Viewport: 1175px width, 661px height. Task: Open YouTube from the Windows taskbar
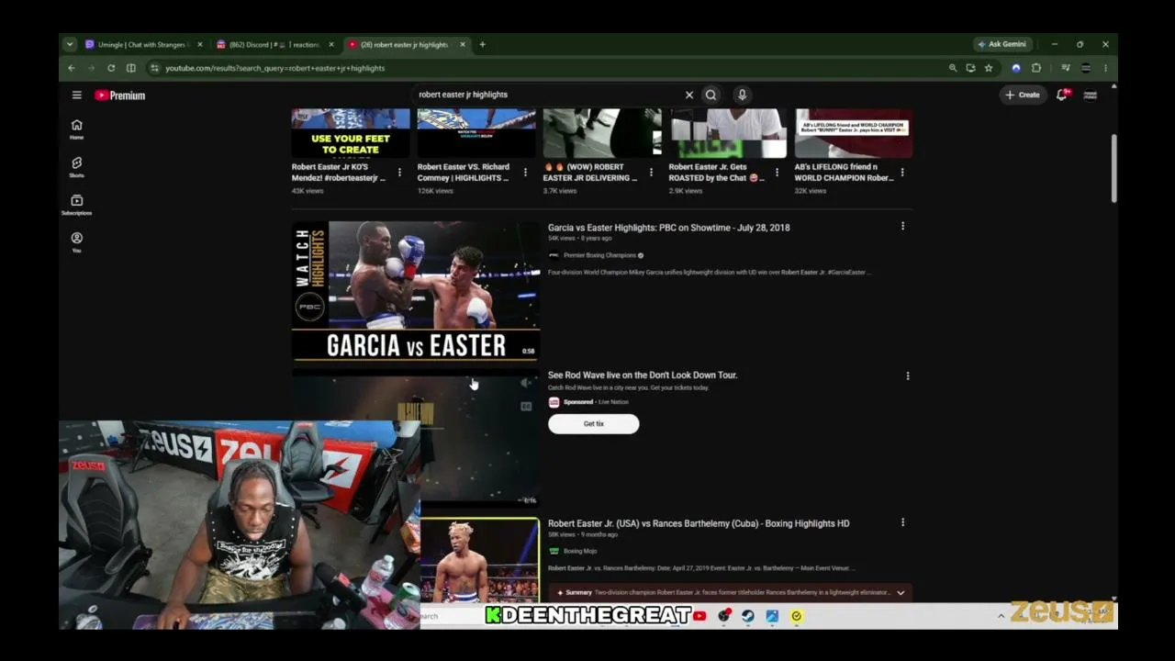699,616
